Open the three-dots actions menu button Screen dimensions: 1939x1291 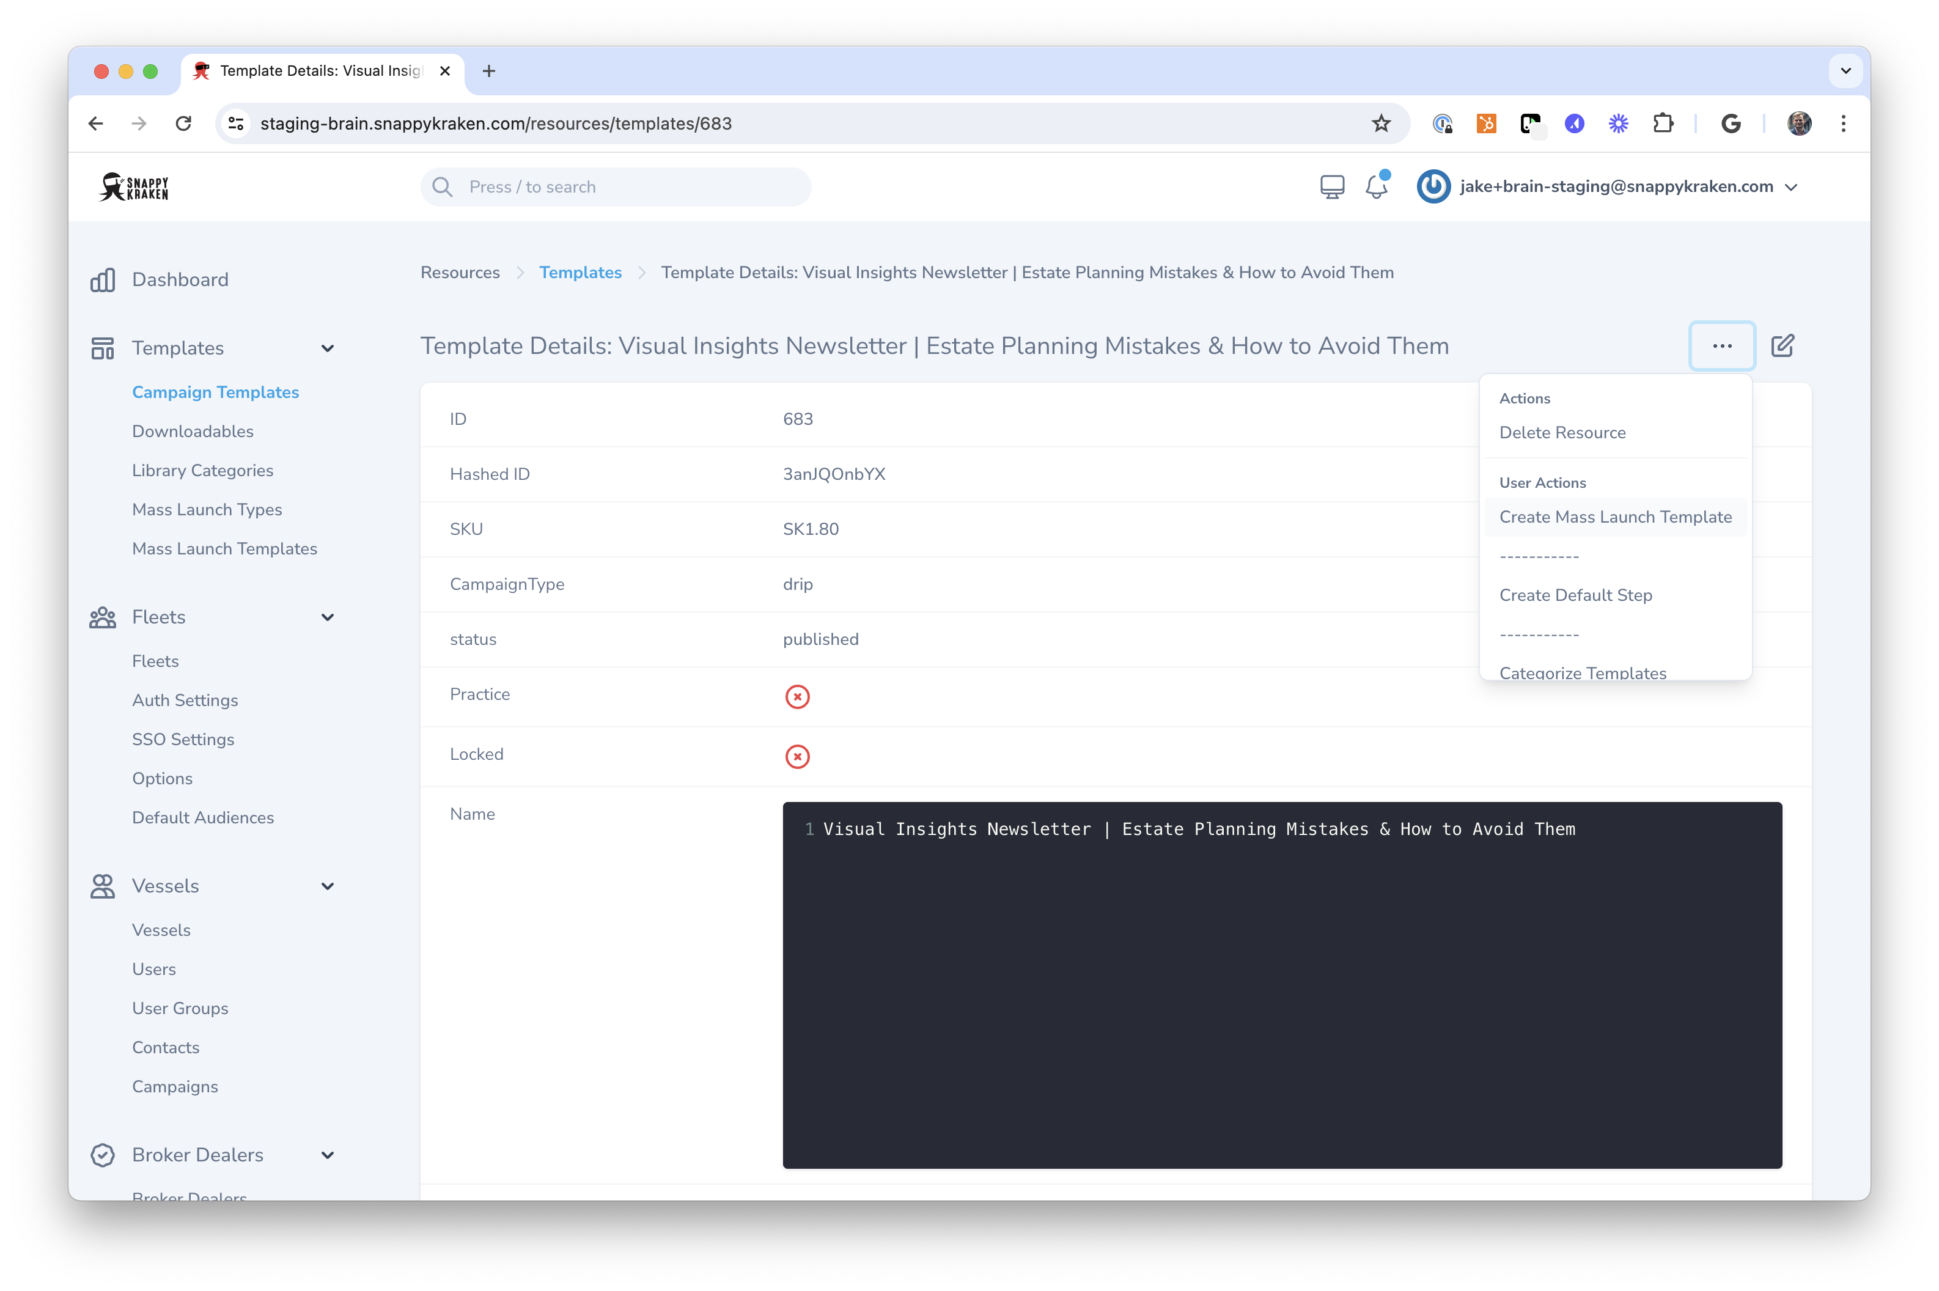point(1721,346)
